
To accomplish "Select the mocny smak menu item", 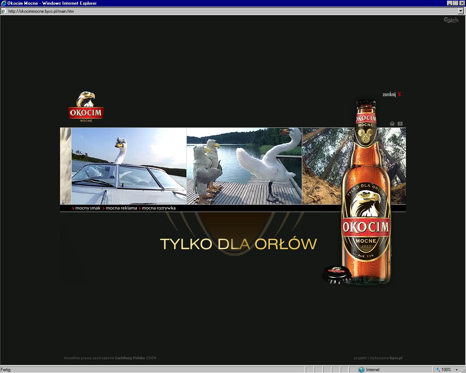I will click(88, 208).
